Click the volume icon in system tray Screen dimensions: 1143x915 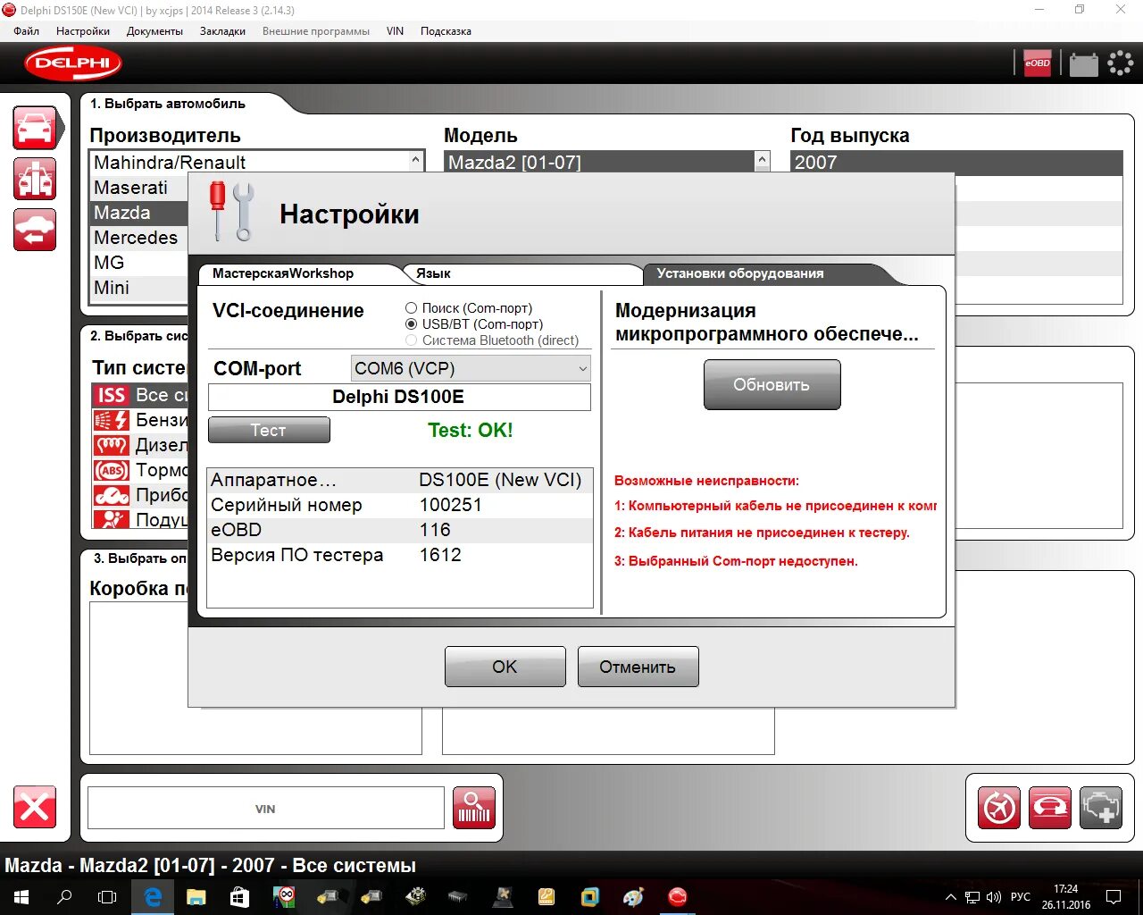993,897
